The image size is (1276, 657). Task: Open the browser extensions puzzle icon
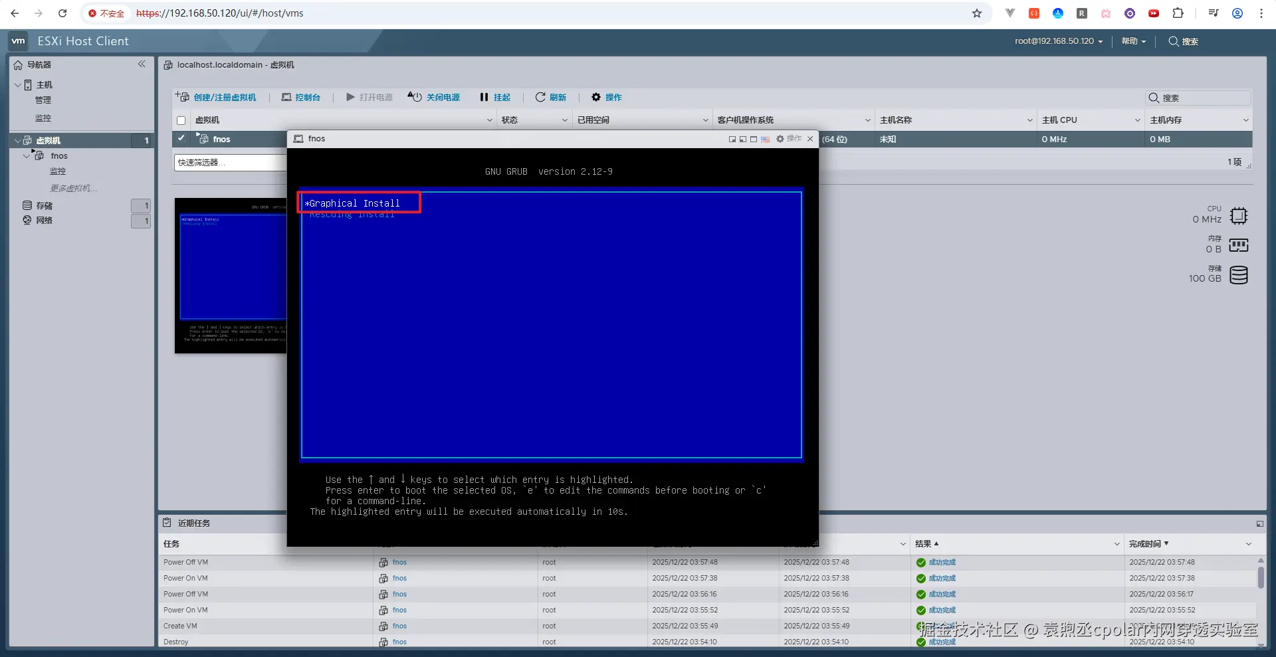[1178, 13]
